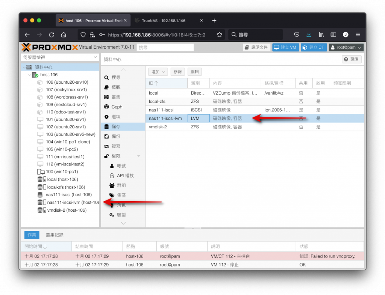Screen dimensions: 385x295
Task: Open 叢集 cluster menu item
Action: pyautogui.click(x=123, y=97)
